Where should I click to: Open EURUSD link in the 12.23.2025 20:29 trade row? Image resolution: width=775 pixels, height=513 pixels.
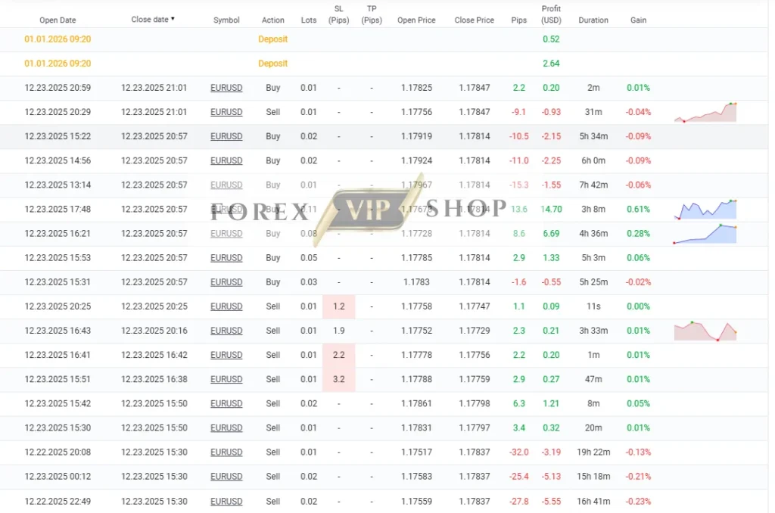pos(226,112)
